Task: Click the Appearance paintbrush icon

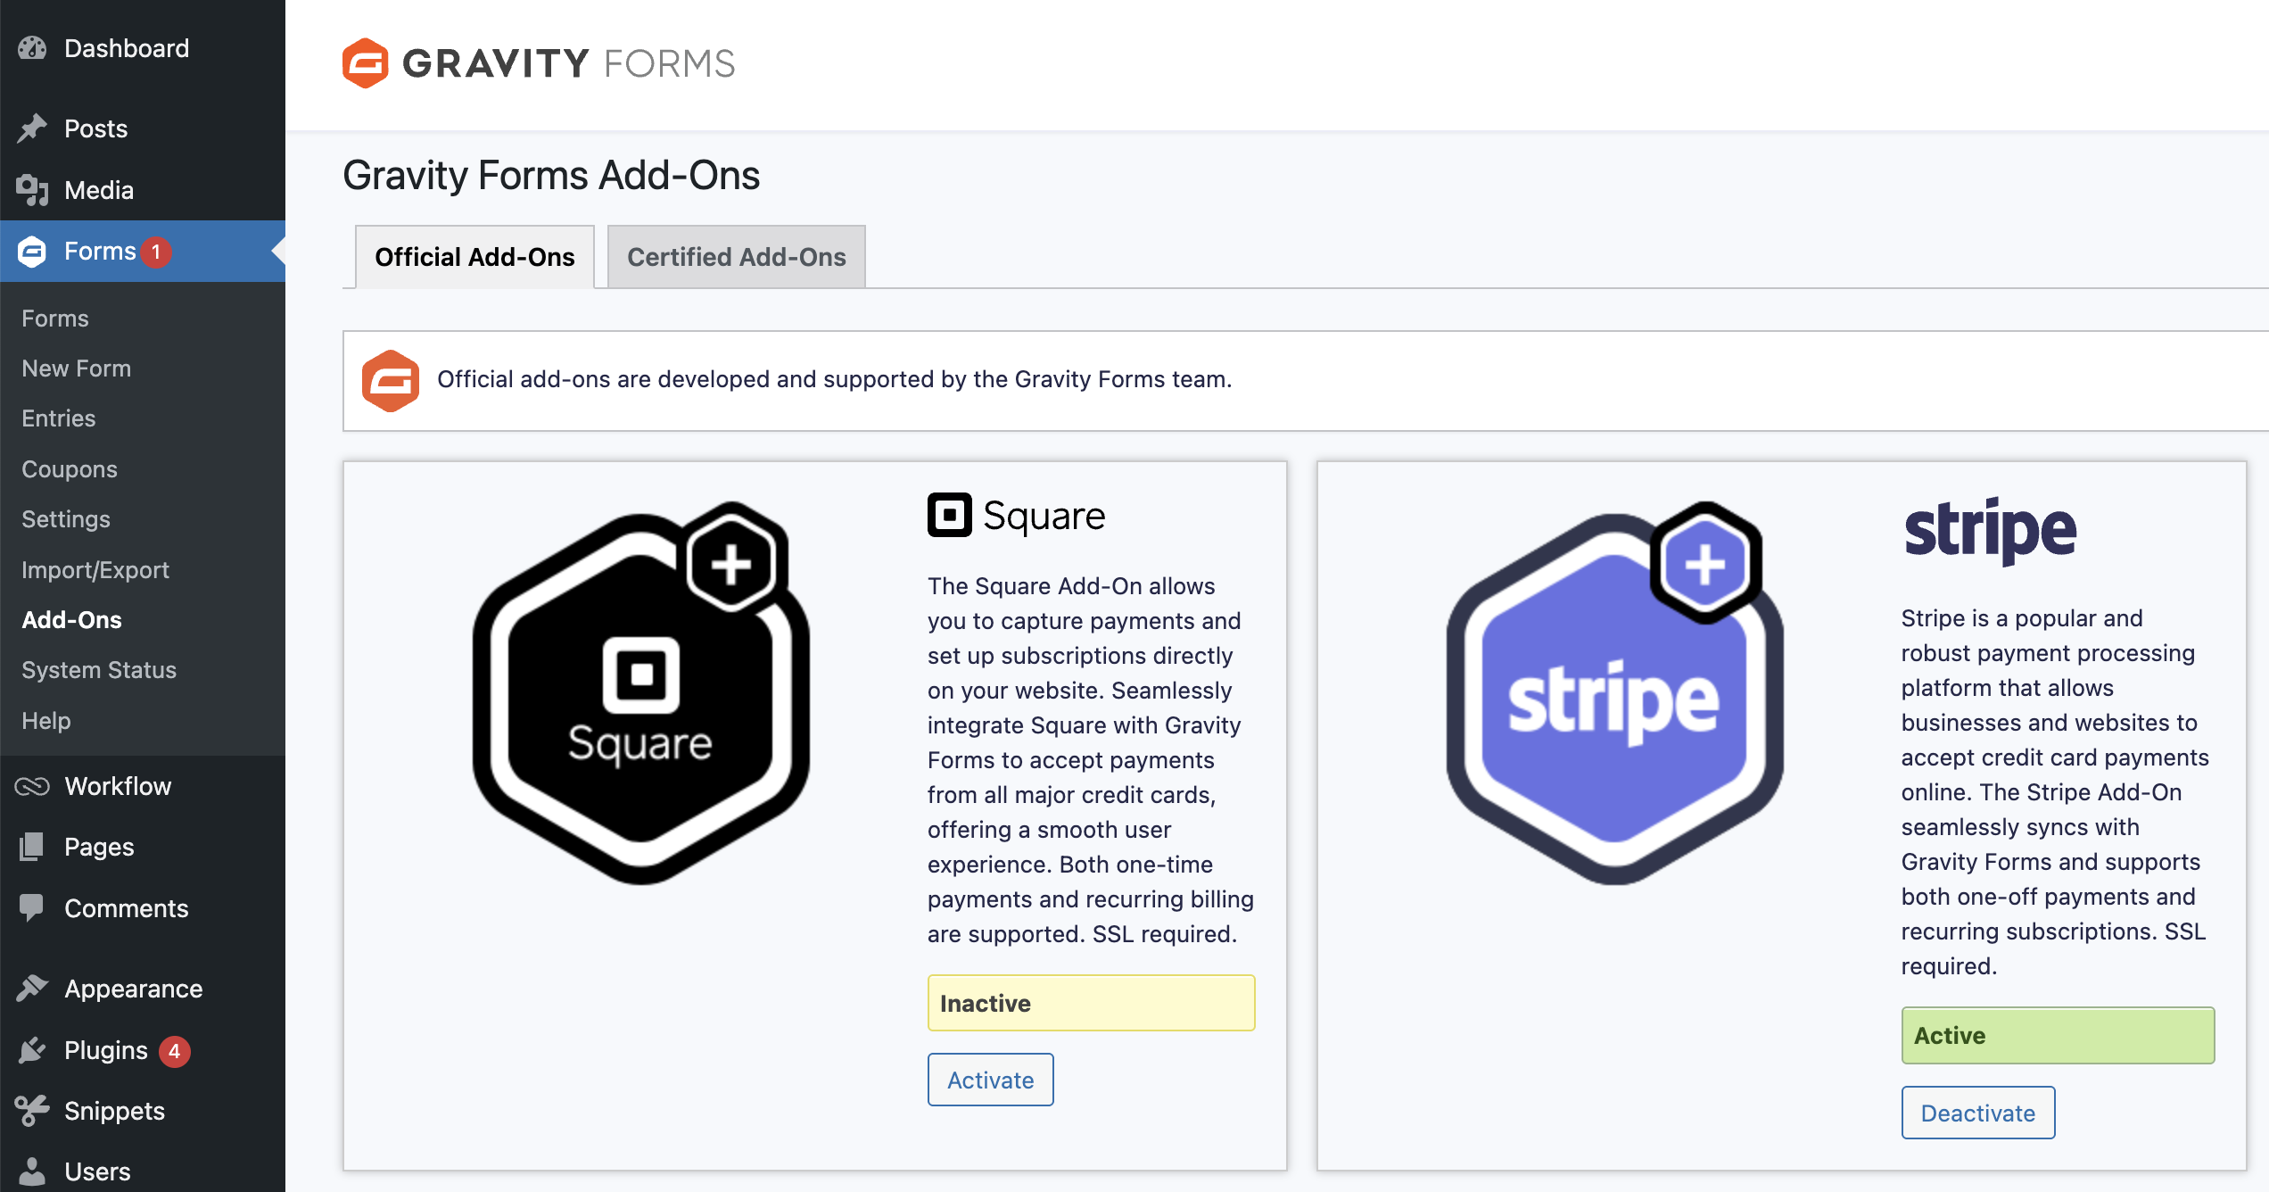Action: pos(32,989)
